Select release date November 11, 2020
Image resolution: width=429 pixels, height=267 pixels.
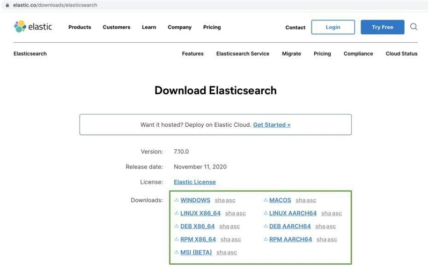coord(200,167)
